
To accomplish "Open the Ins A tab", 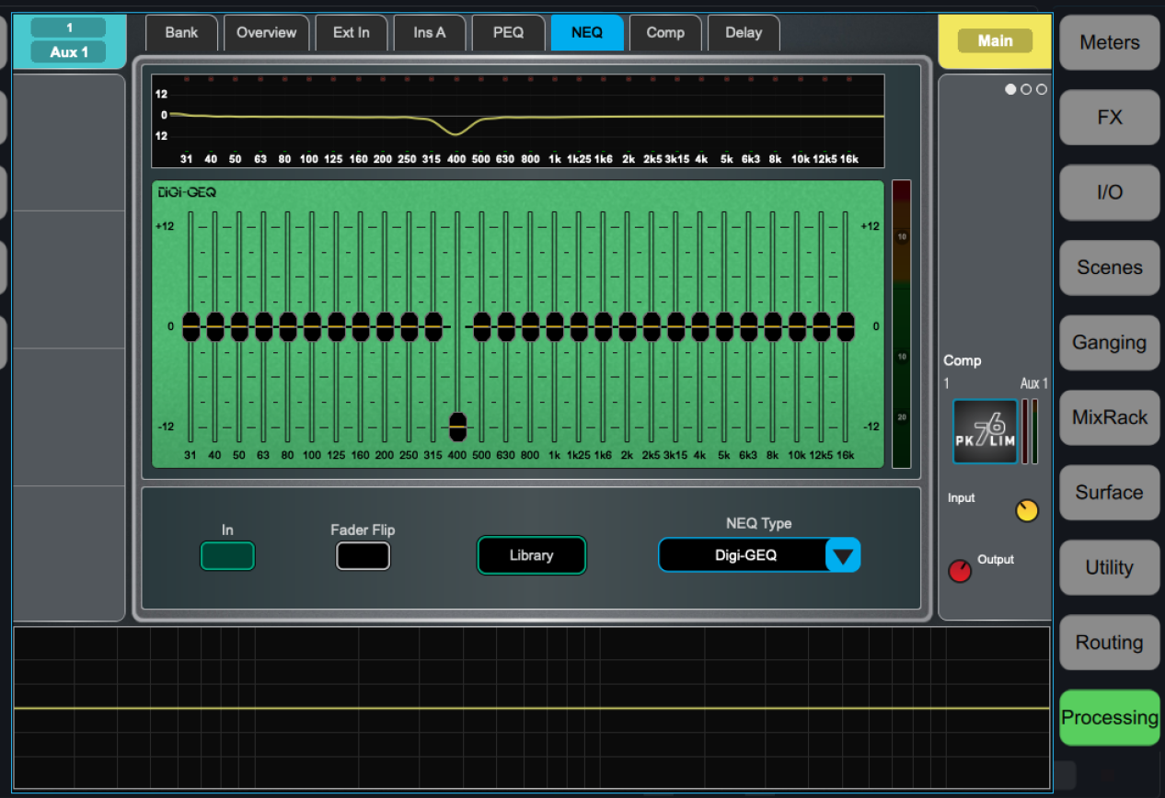I will tap(429, 33).
